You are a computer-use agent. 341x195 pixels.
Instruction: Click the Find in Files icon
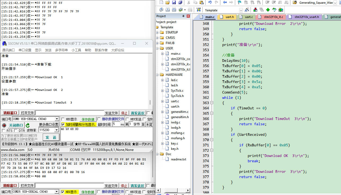(295, 2)
